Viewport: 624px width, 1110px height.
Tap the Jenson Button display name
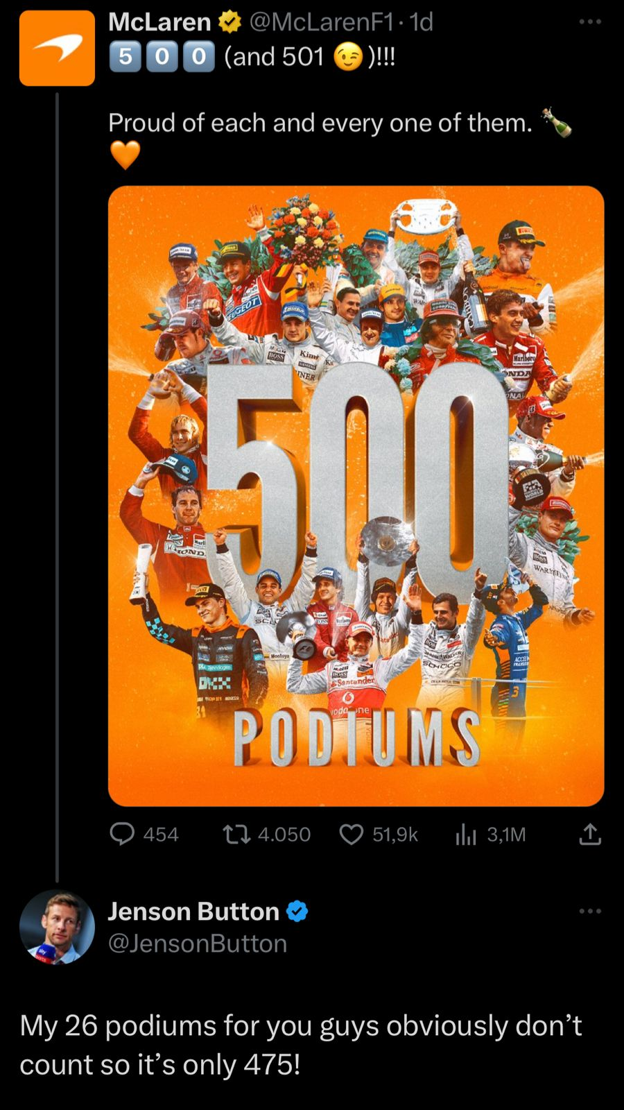193,911
